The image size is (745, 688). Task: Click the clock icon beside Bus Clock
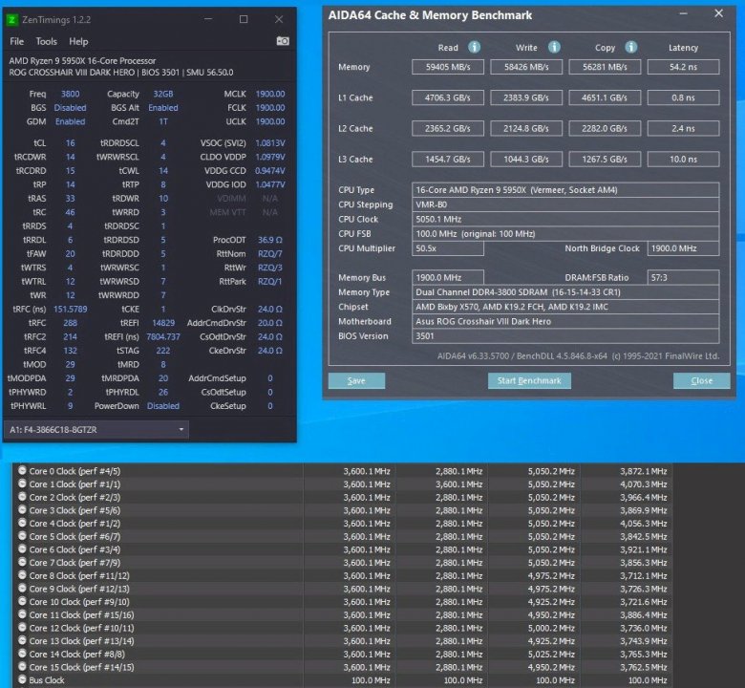[22, 680]
